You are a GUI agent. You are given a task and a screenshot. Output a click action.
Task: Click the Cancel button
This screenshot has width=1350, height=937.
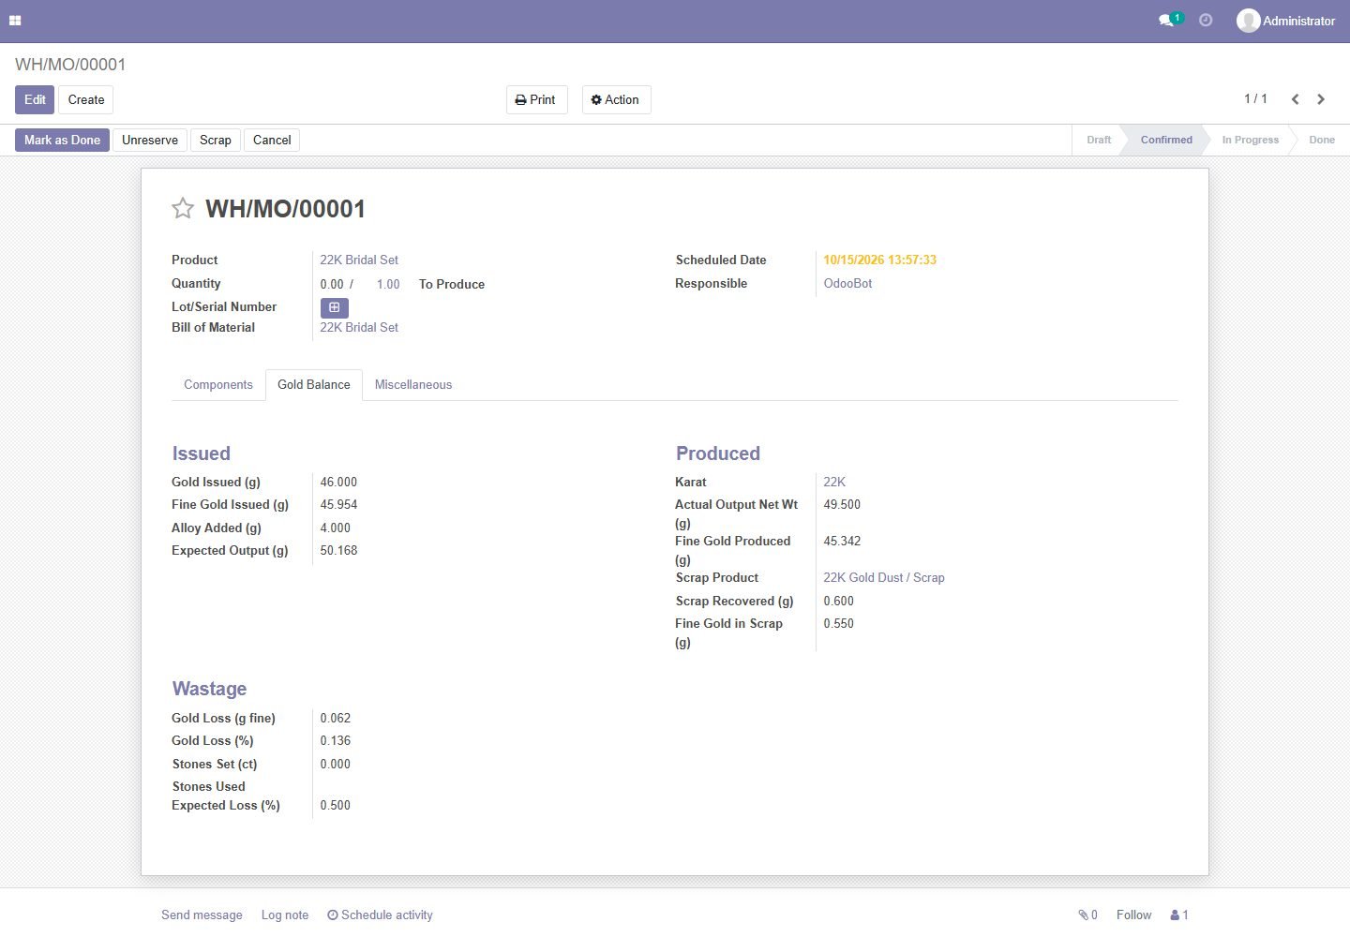point(272,141)
